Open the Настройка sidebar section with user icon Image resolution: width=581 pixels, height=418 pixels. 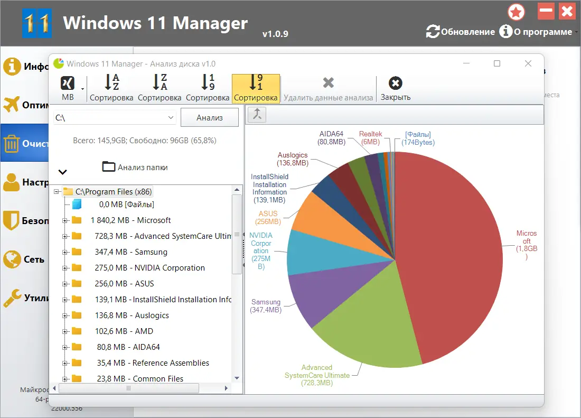point(25,182)
